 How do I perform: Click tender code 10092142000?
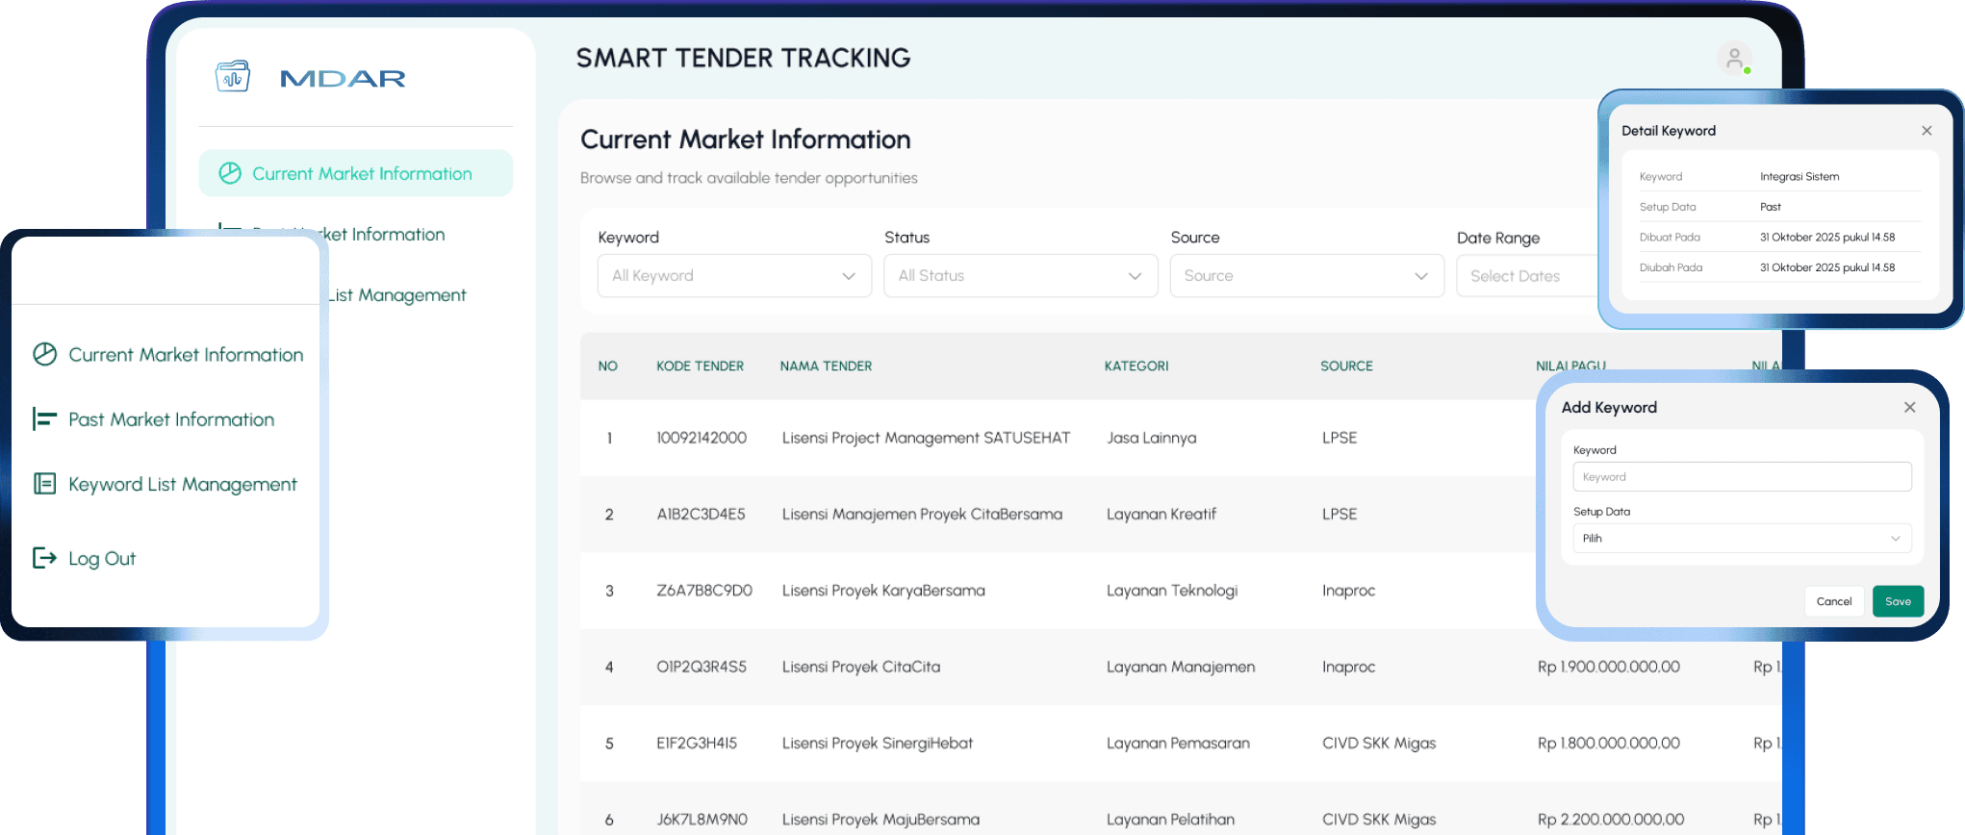coord(702,438)
